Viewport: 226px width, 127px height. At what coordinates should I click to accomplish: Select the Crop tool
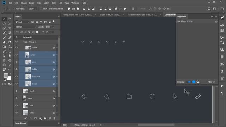click(10, 28)
